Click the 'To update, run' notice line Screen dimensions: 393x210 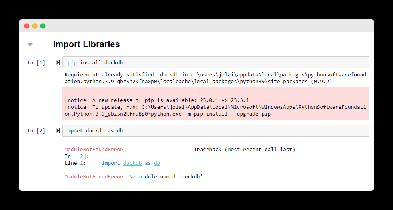point(215,111)
